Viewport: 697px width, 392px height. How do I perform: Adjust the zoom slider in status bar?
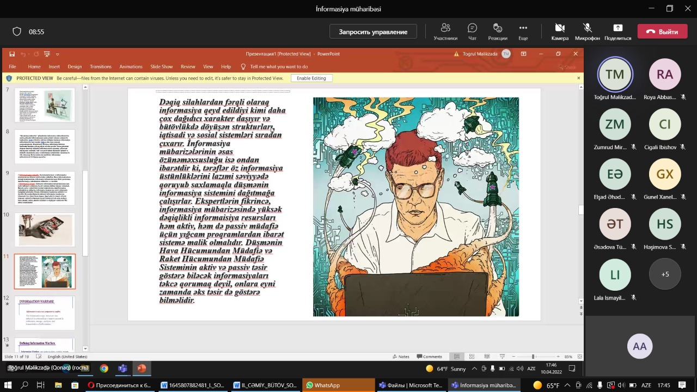click(x=533, y=357)
